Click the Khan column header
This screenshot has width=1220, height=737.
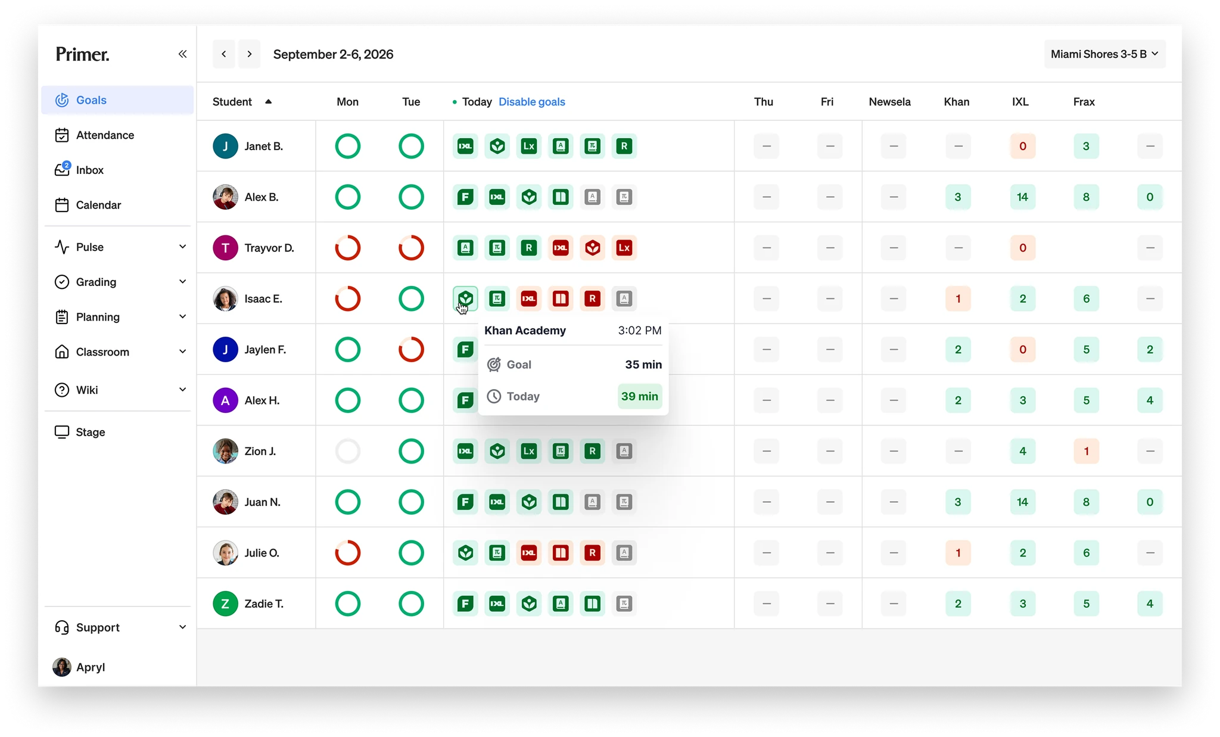[957, 102]
